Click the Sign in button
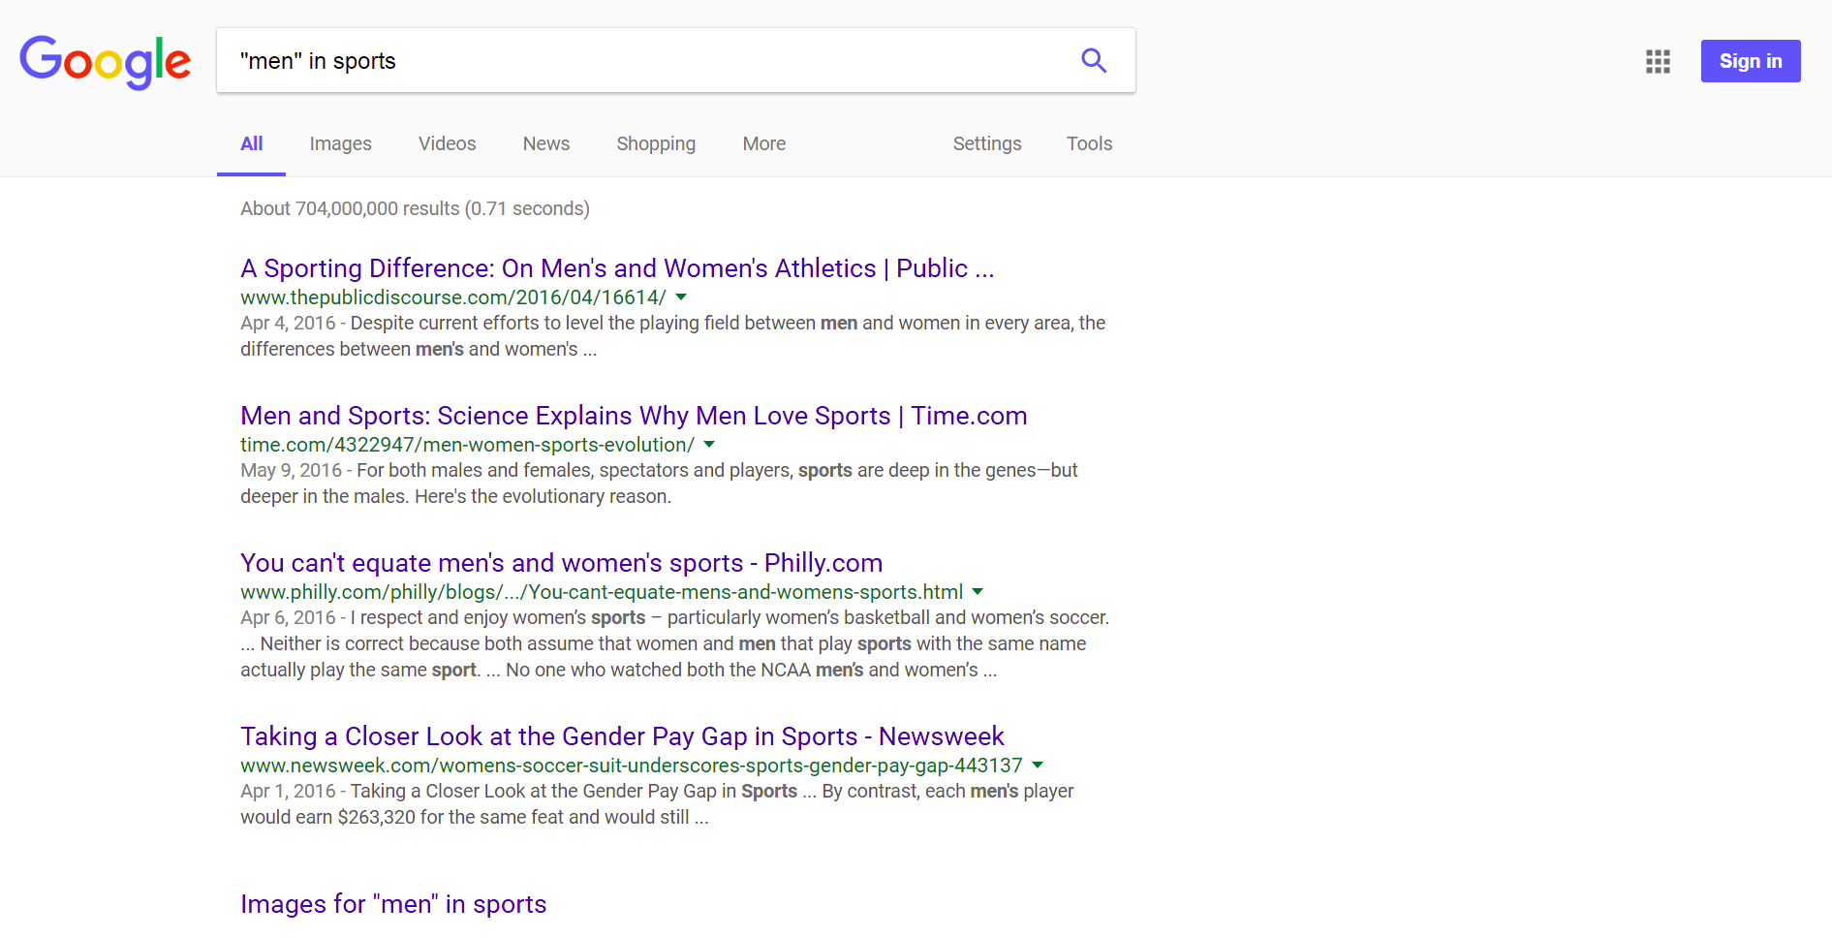The height and width of the screenshot is (938, 1832). pos(1751,61)
